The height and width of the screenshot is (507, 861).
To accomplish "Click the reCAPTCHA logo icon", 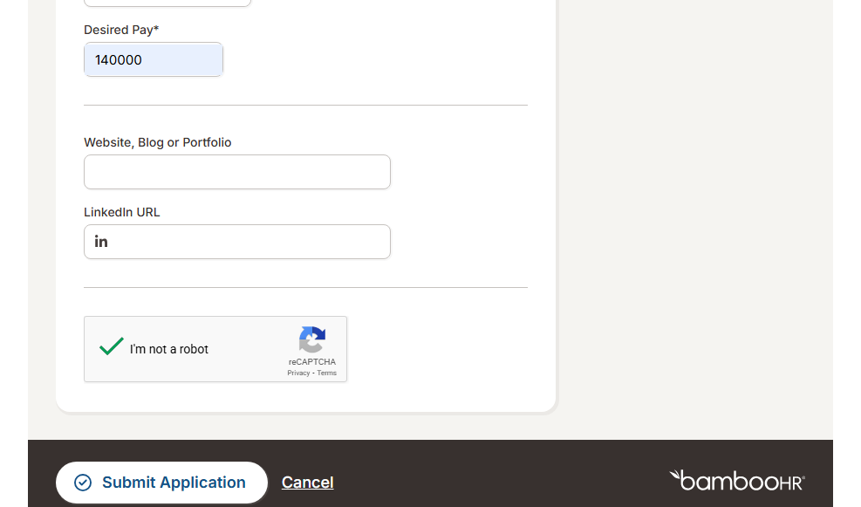I will pyautogui.click(x=312, y=339).
